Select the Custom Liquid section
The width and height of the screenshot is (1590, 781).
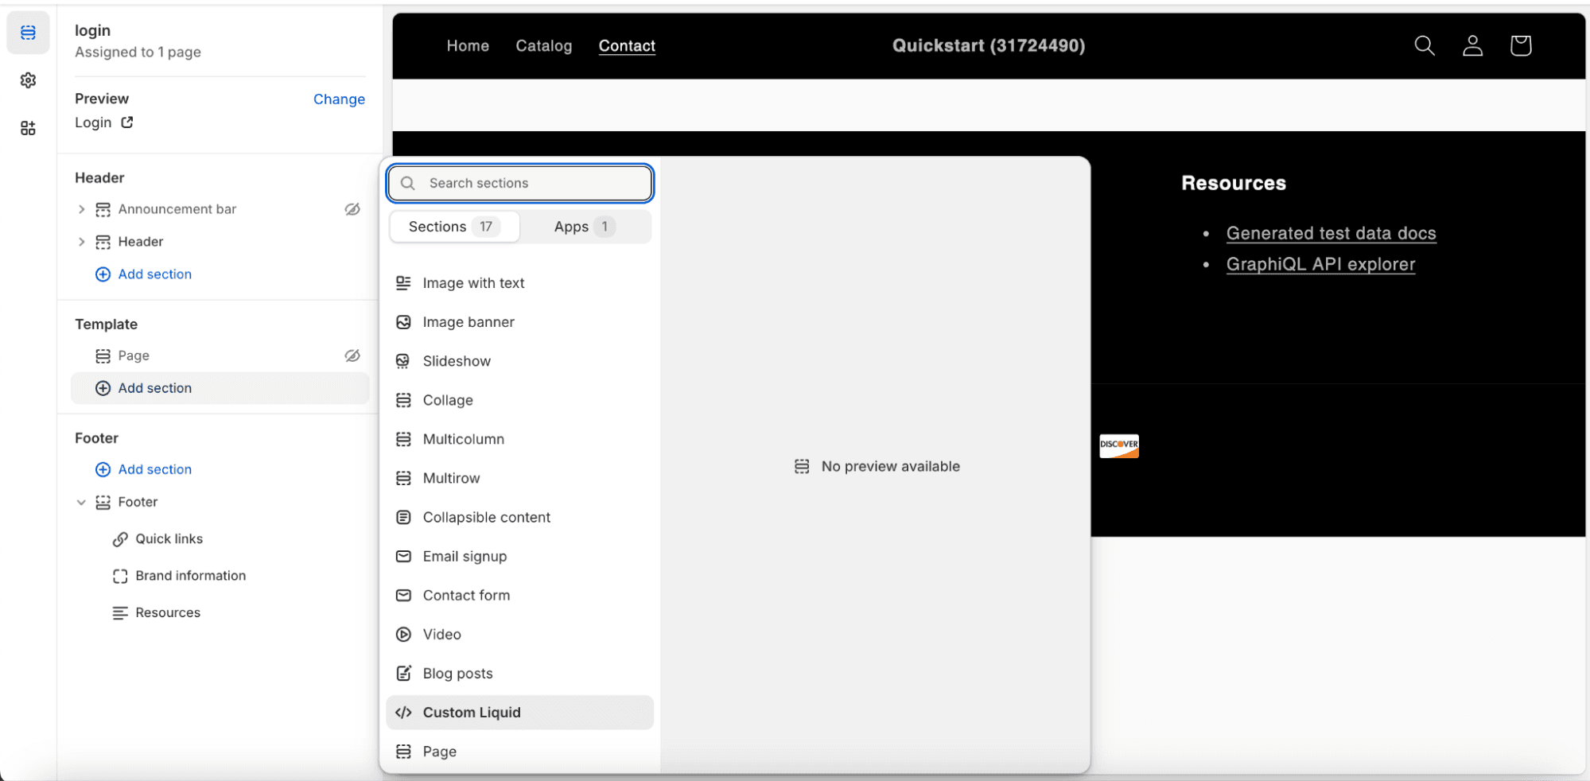tap(472, 712)
